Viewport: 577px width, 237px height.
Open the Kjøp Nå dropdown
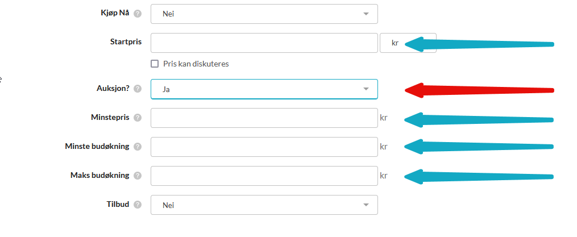[264, 14]
